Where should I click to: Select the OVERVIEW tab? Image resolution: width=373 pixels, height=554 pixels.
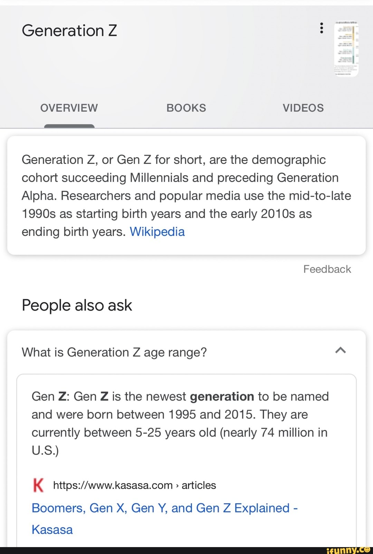coord(69,107)
